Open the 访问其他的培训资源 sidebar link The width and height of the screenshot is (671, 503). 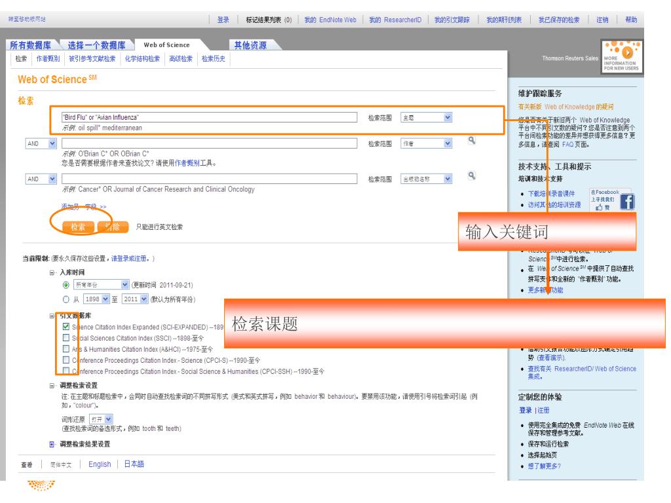(554, 205)
